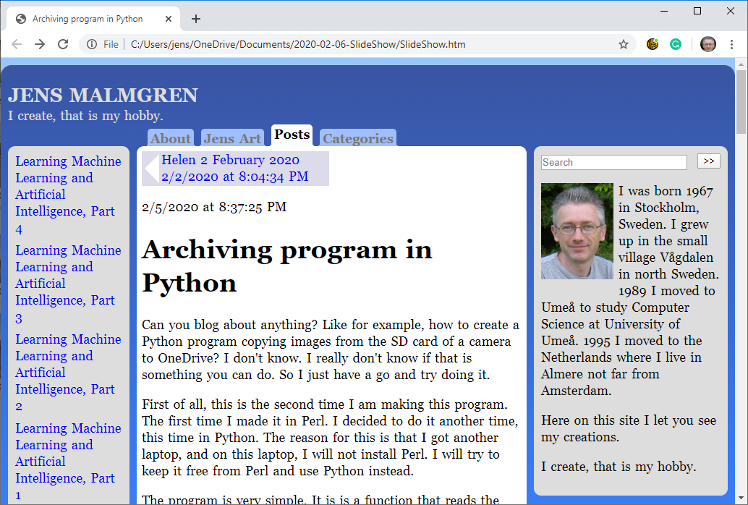748x505 pixels.
Task: Click the Archiving program in Python heading
Action: click(x=286, y=266)
